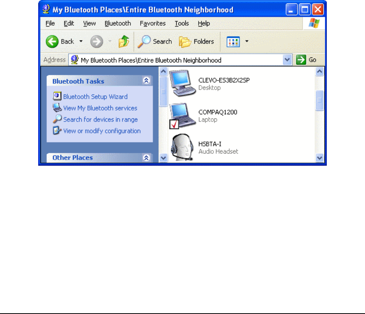Click the Bluetooth Setup Wizard icon
Image resolution: width=365 pixels, height=314 pixels.
[x=57, y=96]
